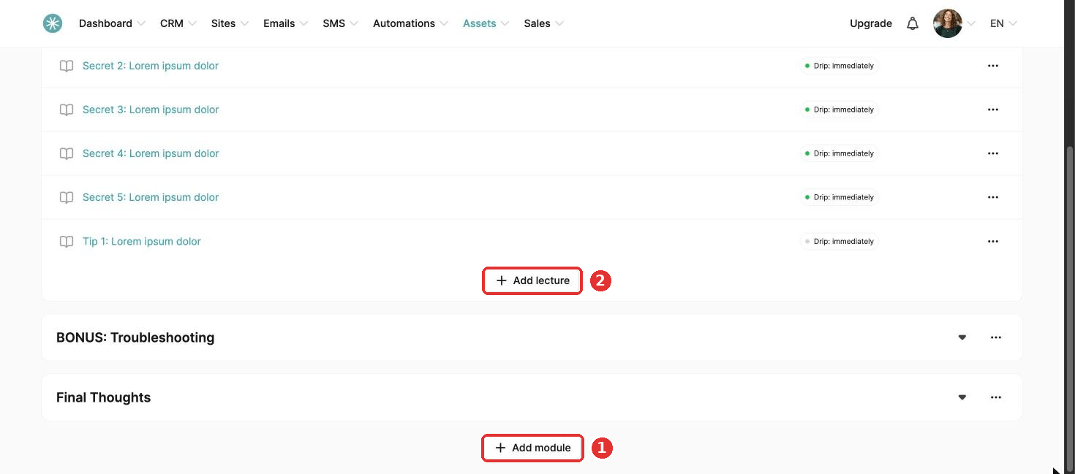Open the options menu for Final Thoughts module

click(x=996, y=397)
